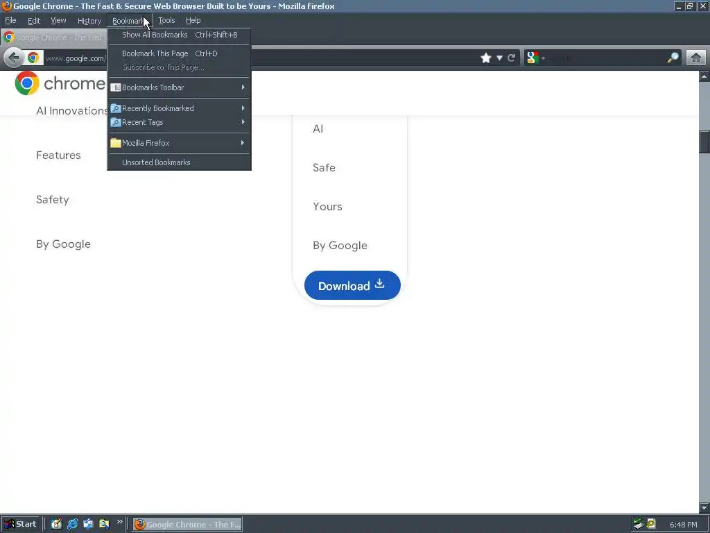
Task: Click By Google in center card
Action: tap(340, 246)
